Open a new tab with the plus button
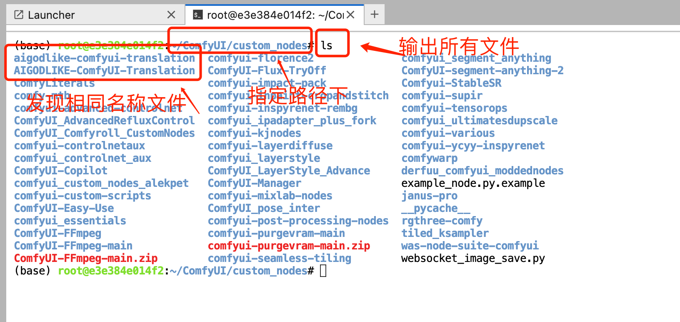Viewport: 680px width, 322px height. pyautogui.click(x=375, y=15)
